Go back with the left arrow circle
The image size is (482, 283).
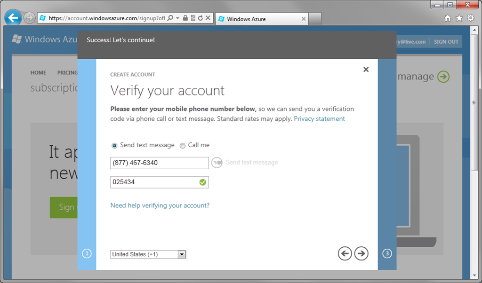(345, 253)
